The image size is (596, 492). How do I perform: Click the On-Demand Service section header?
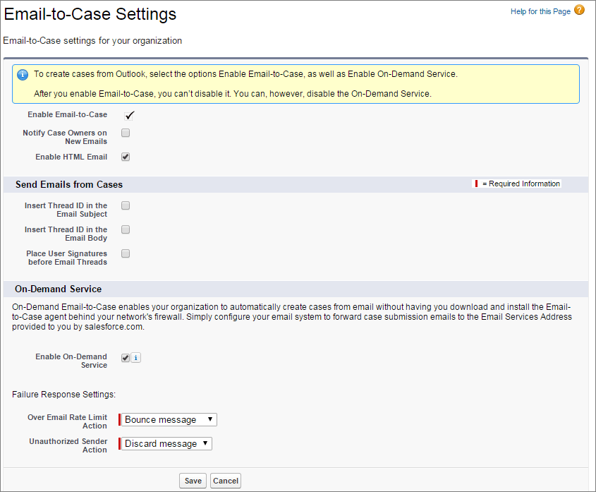58,289
